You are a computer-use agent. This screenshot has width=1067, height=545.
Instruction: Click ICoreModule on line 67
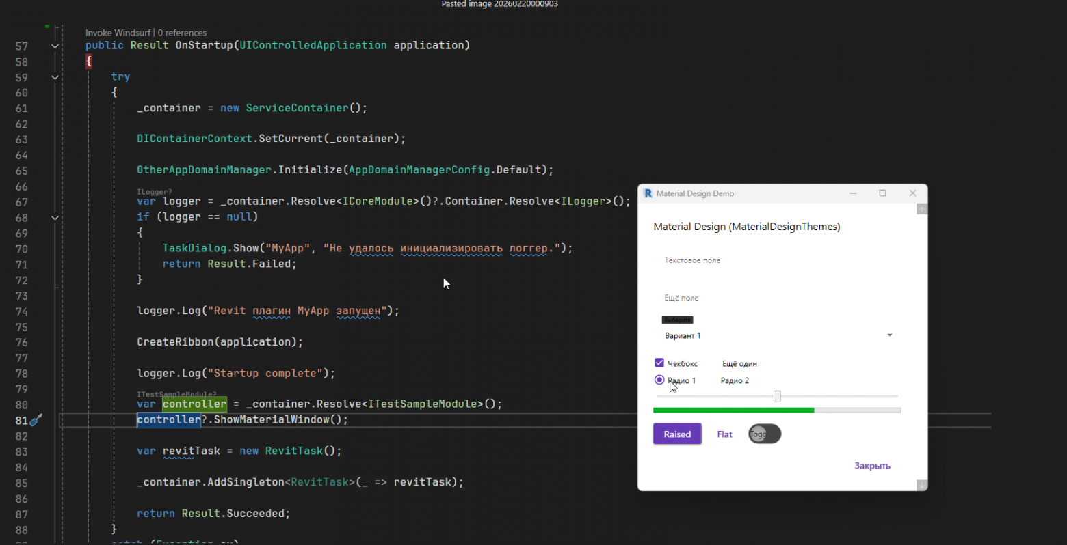(x=378, y=201)
